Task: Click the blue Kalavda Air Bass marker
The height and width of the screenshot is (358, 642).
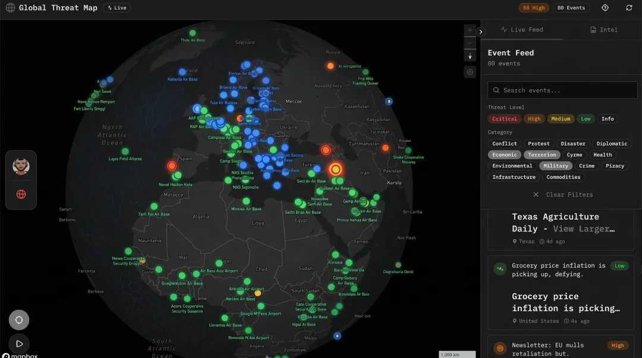Action: (182, 72)
